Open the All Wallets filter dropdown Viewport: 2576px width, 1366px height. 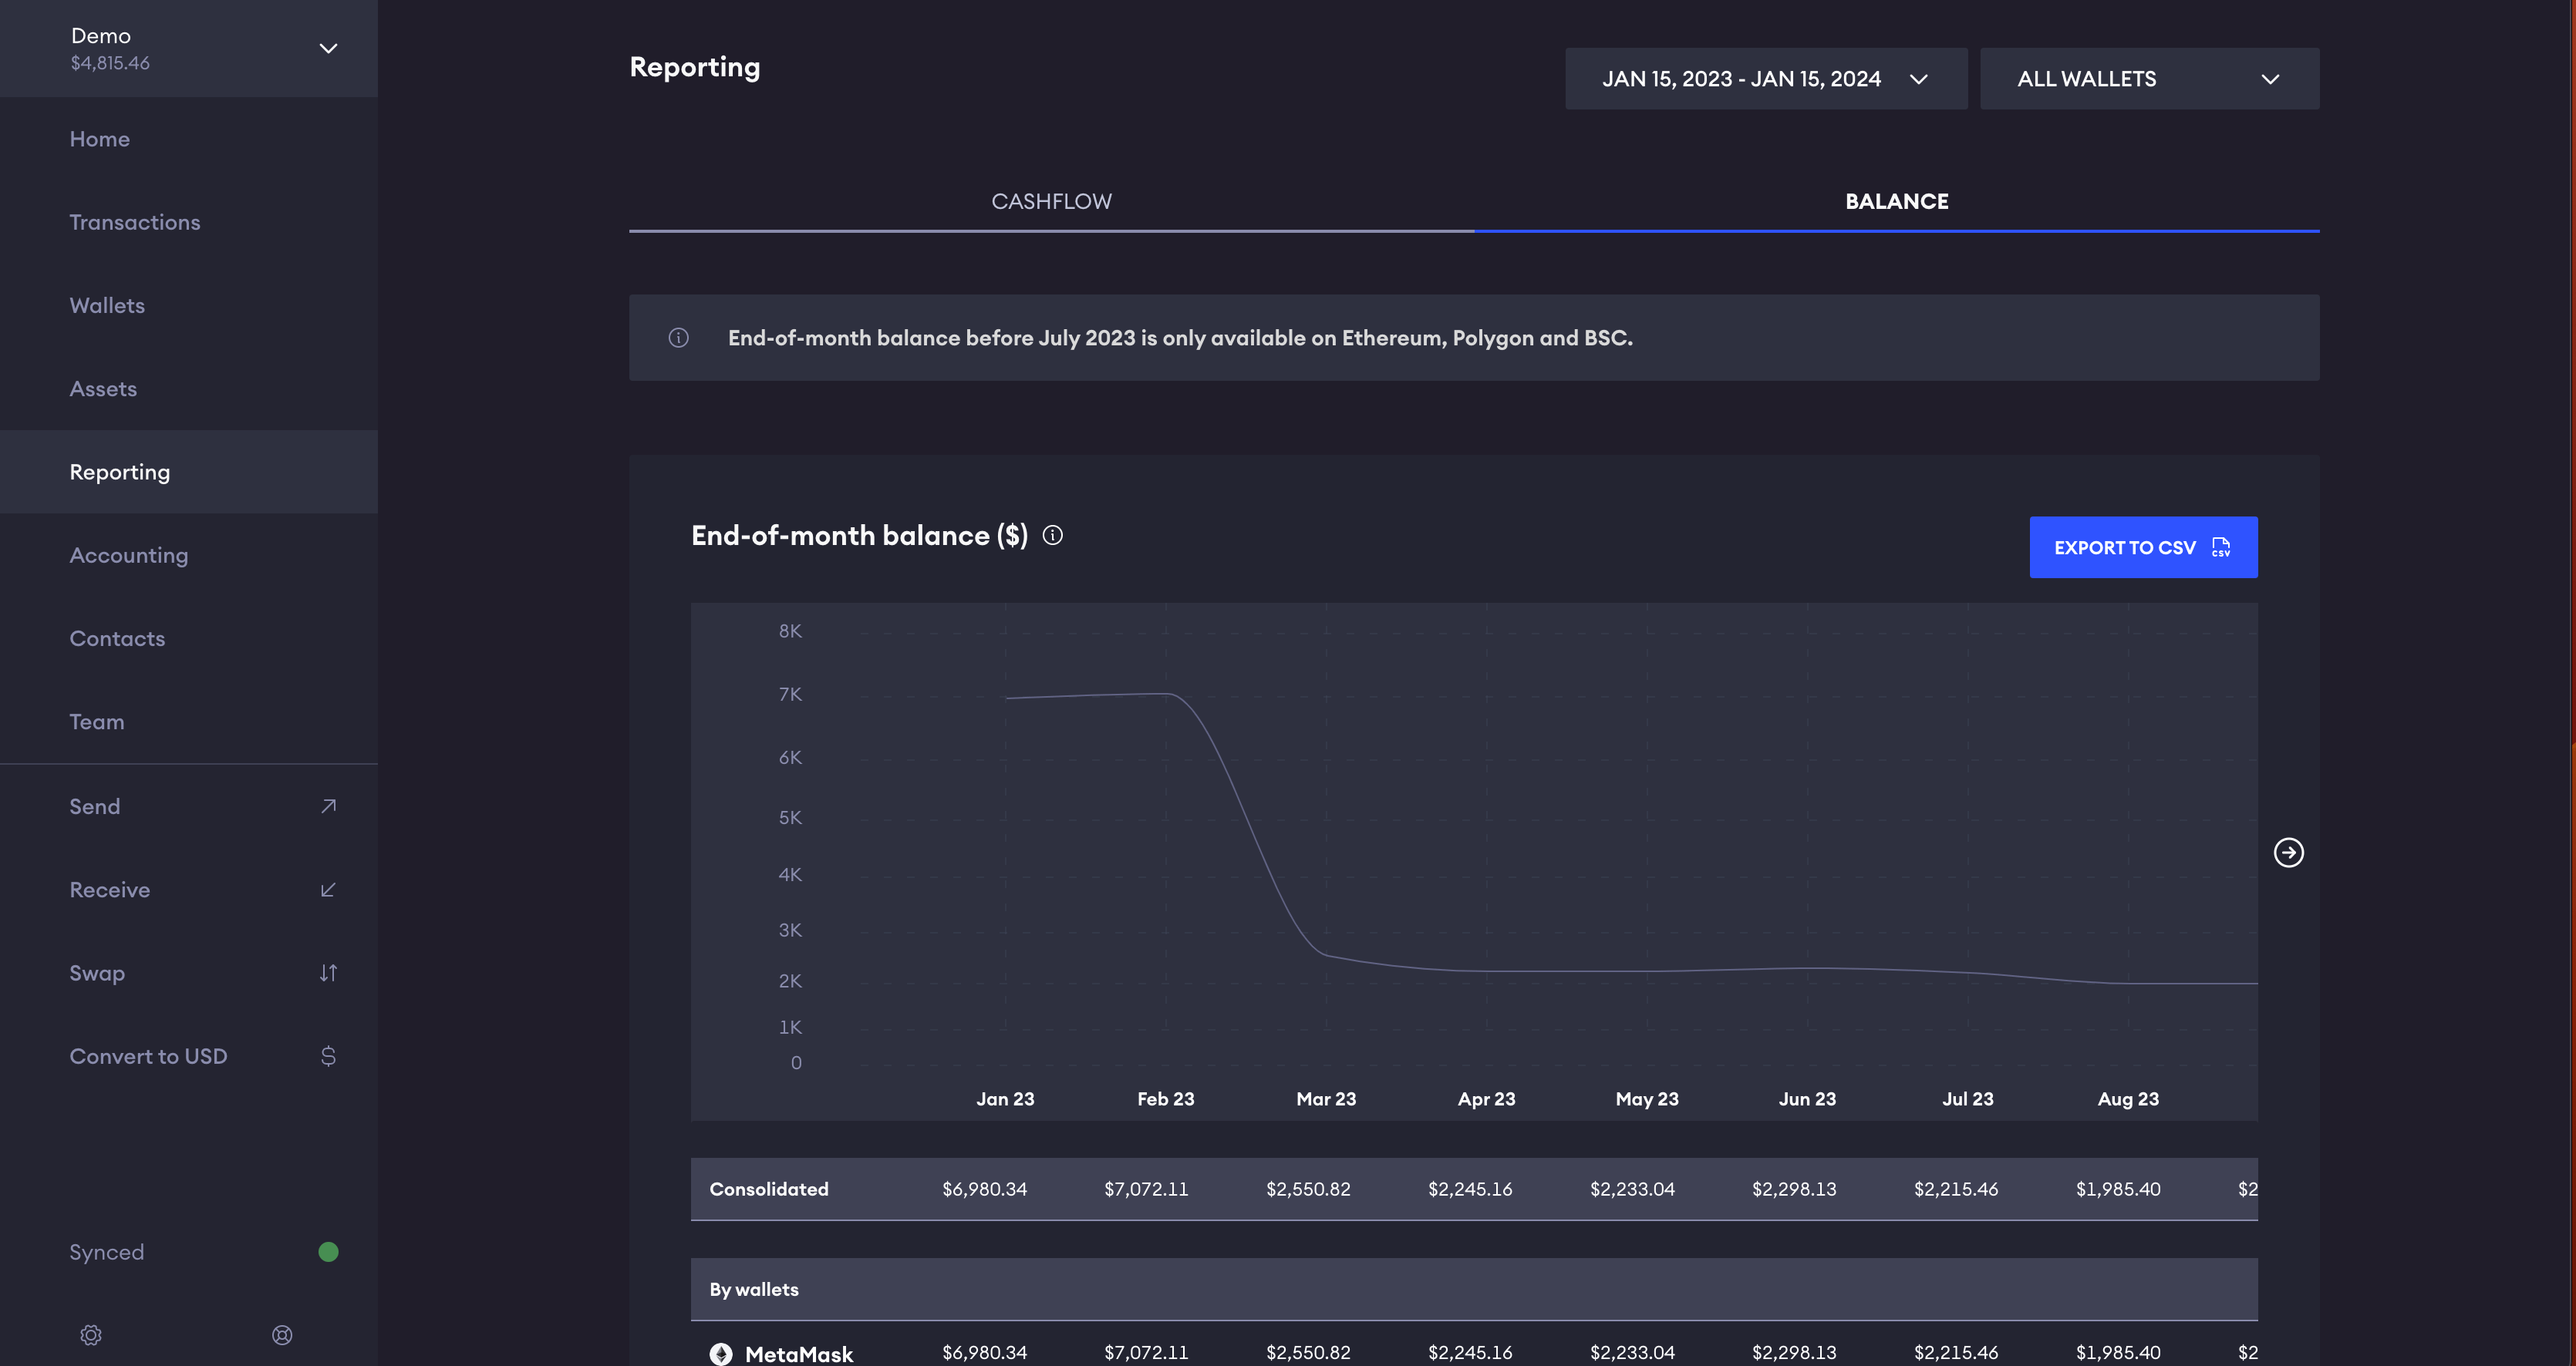(x=2148, y=79)
